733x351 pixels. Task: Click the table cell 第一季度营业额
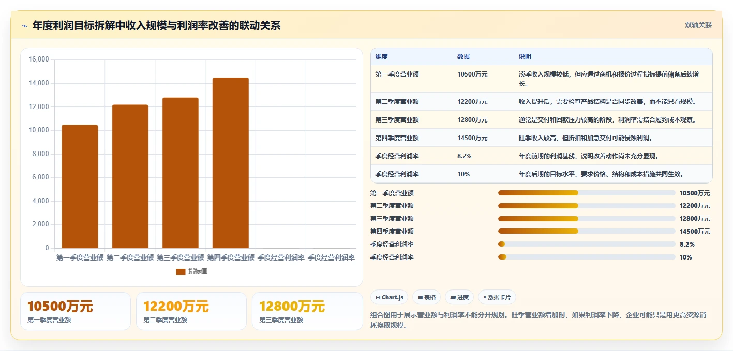click(397, 74)
